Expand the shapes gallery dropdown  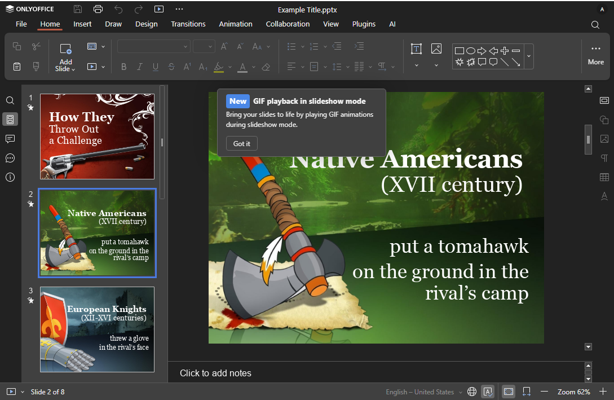tap(529, 56)
